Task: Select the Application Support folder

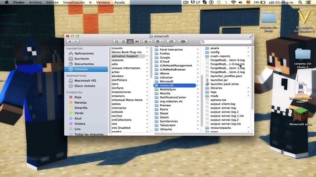Action: pyautogui.click(x=128, y=56)
